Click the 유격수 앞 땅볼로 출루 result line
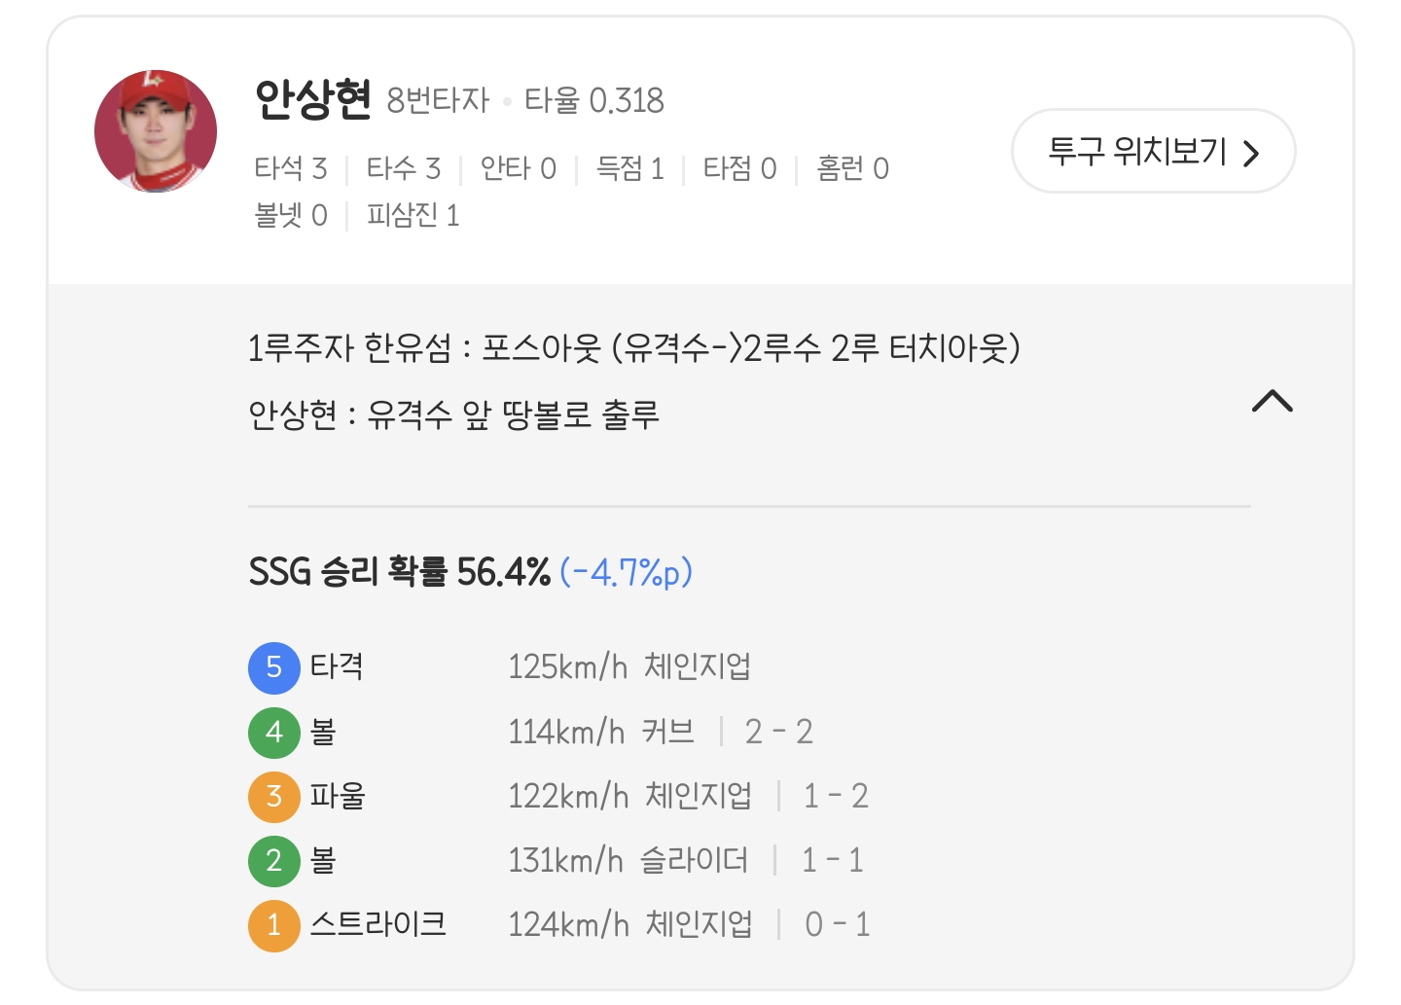 pyautogui.click(x=453, y=415)
